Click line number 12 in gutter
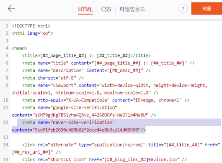222x163 pixels. (6, 123)
